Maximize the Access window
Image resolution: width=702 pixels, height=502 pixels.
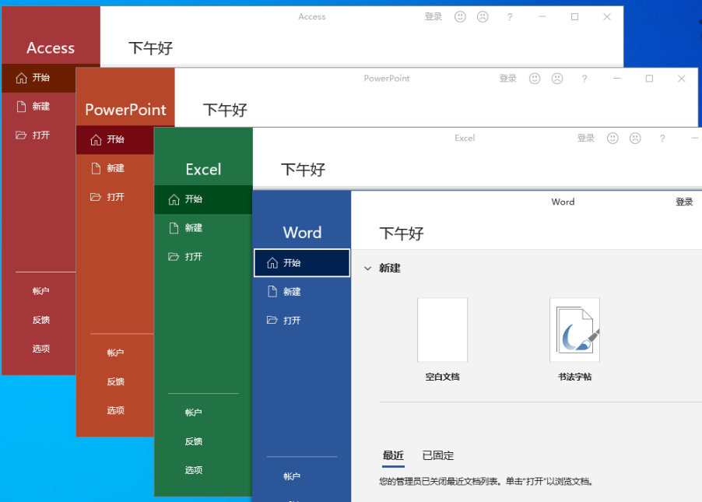pos(575,17)
